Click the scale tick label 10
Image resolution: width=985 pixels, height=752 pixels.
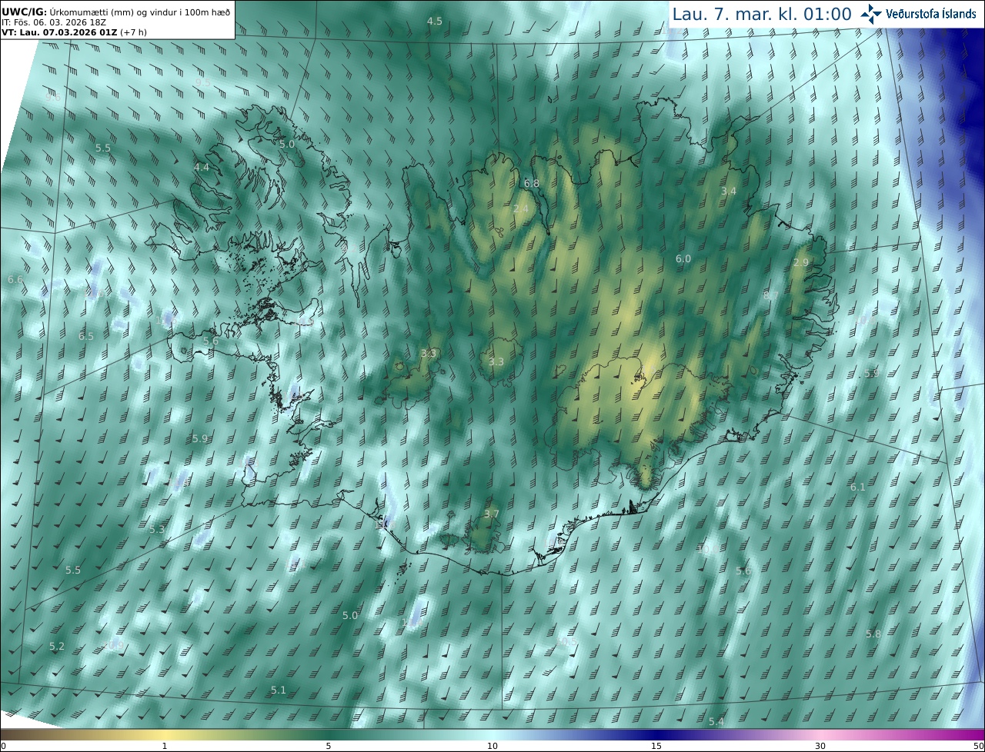coord(492,746)
